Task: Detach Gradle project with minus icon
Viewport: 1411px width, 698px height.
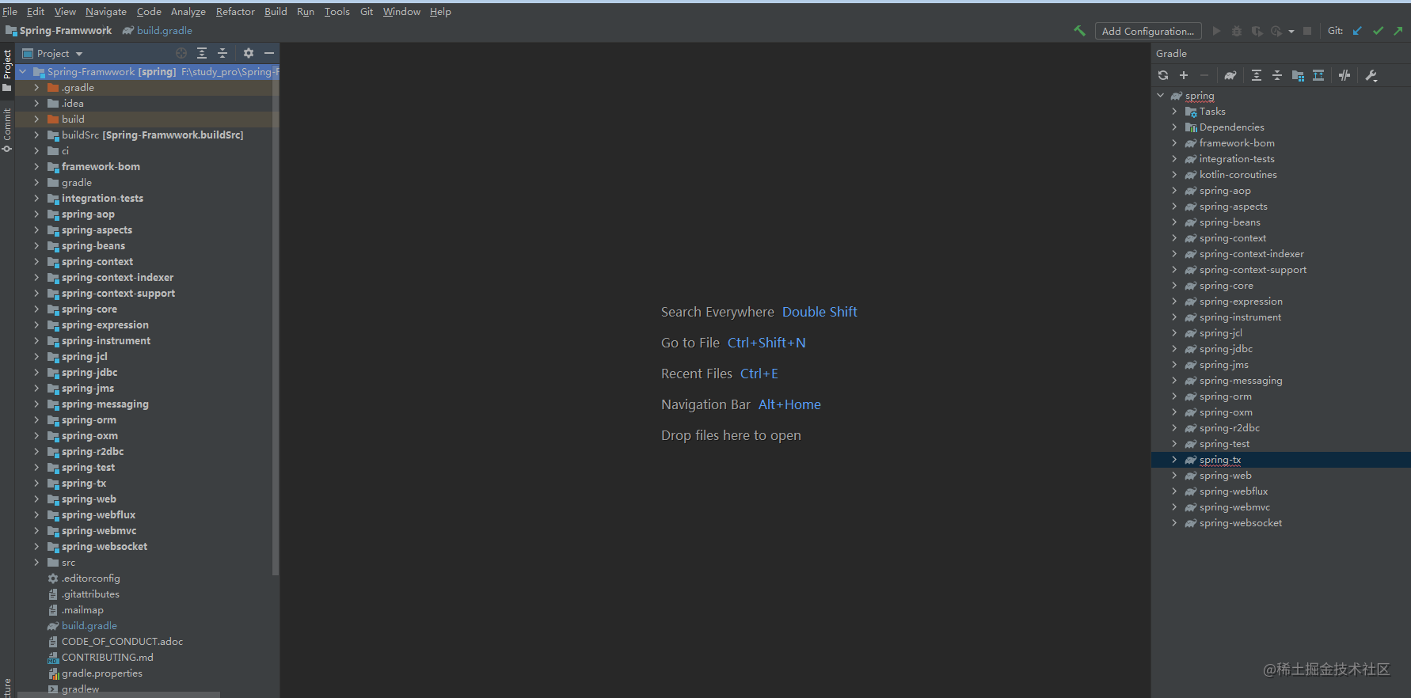Action: pyautogui.click(x=1204, y=75)
